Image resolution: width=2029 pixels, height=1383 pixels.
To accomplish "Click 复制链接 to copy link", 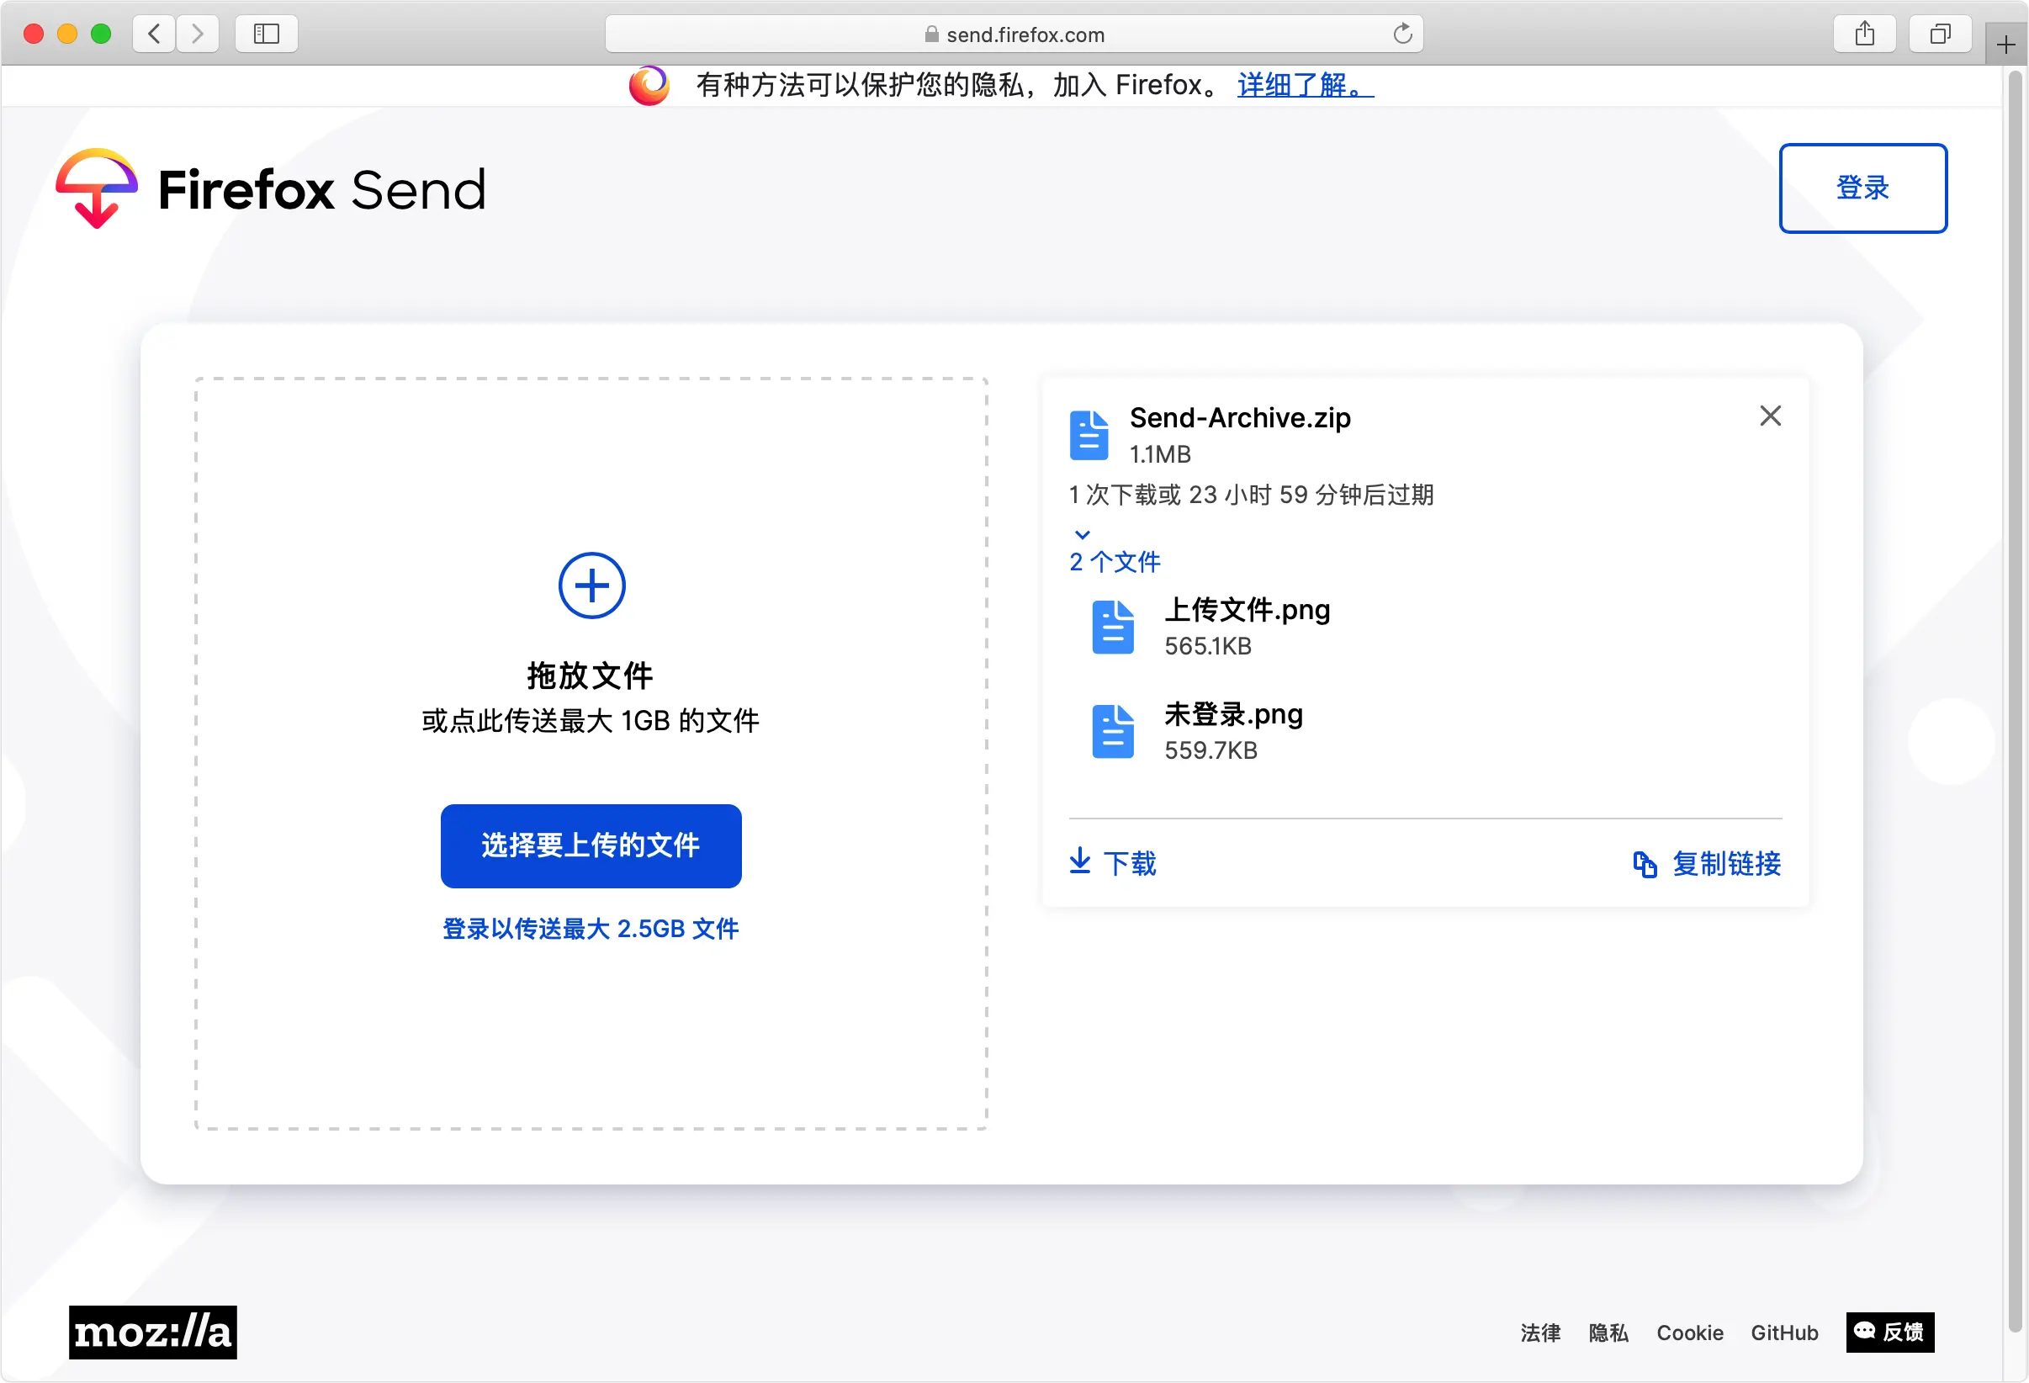I will 1707,863.
